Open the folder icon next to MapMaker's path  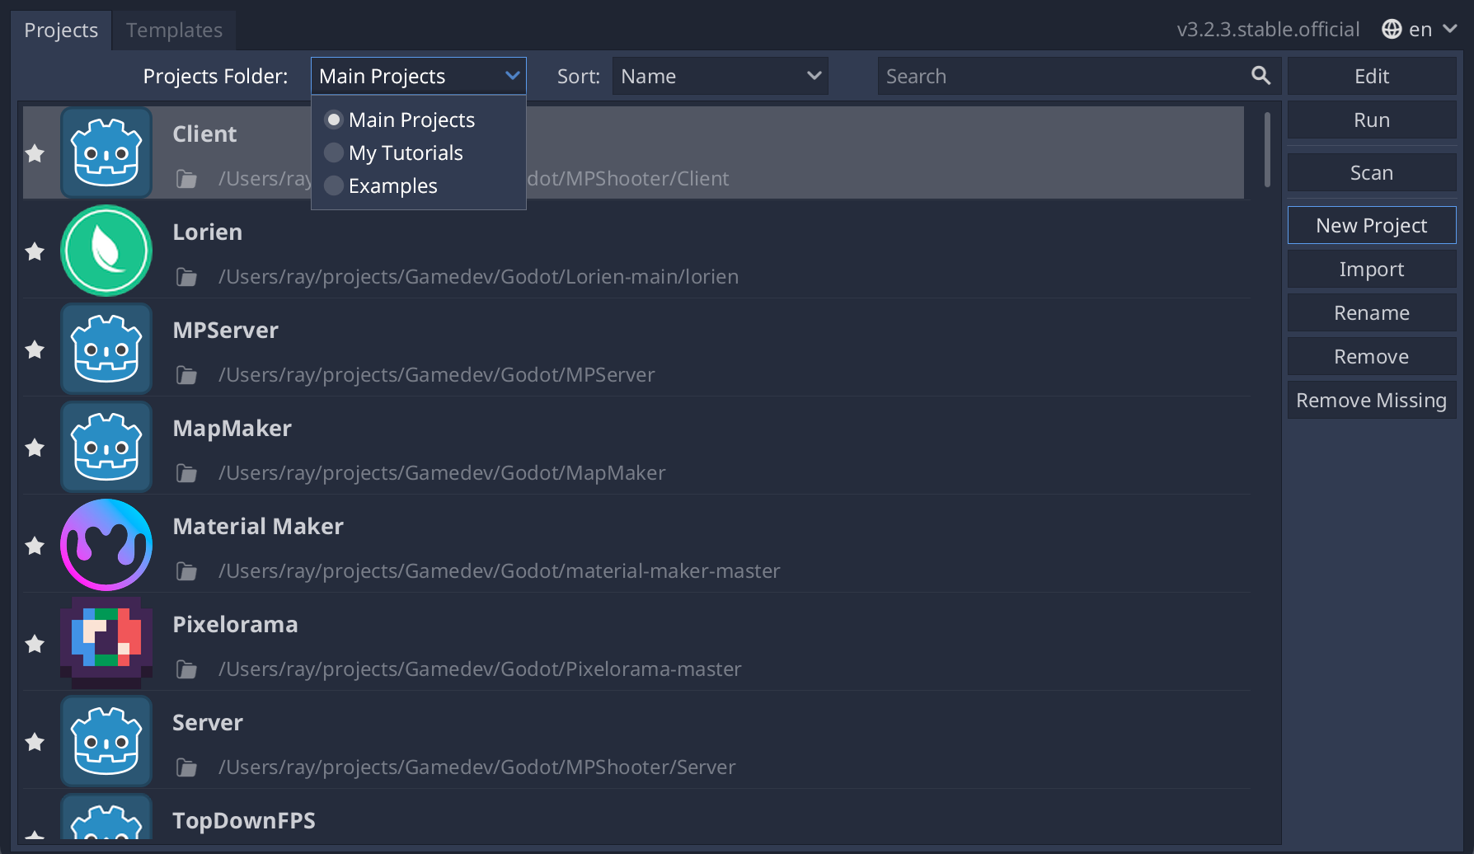coord(186,472)
